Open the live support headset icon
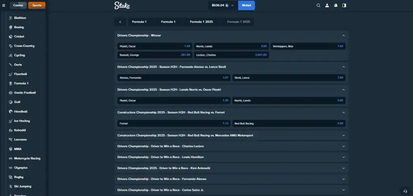The width and height of the screenshot is (413, 196). tap(405, 191)
